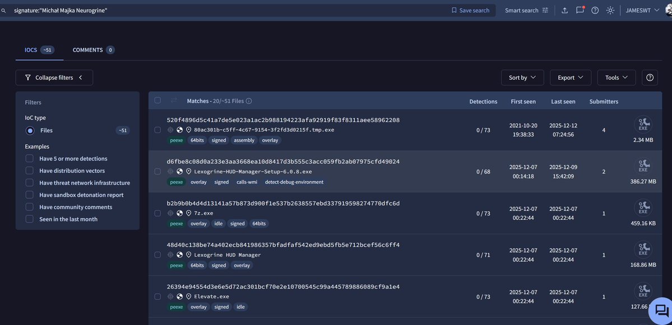Open hash 520f4896d5c41a7d file link
The image size is (672, 325).
click(283, 120)
